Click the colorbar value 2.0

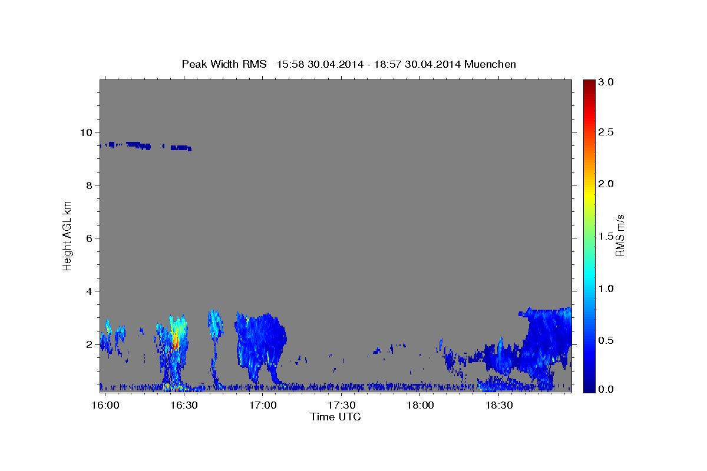pos(606,184)
